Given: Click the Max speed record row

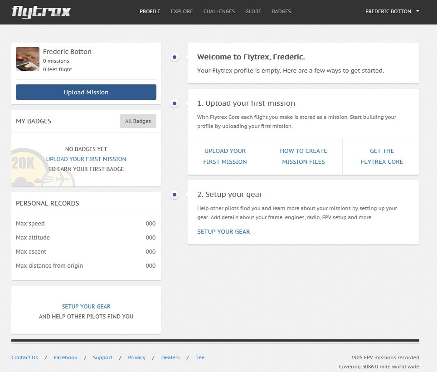Looking at the screenshot, I should pos(86,223).
